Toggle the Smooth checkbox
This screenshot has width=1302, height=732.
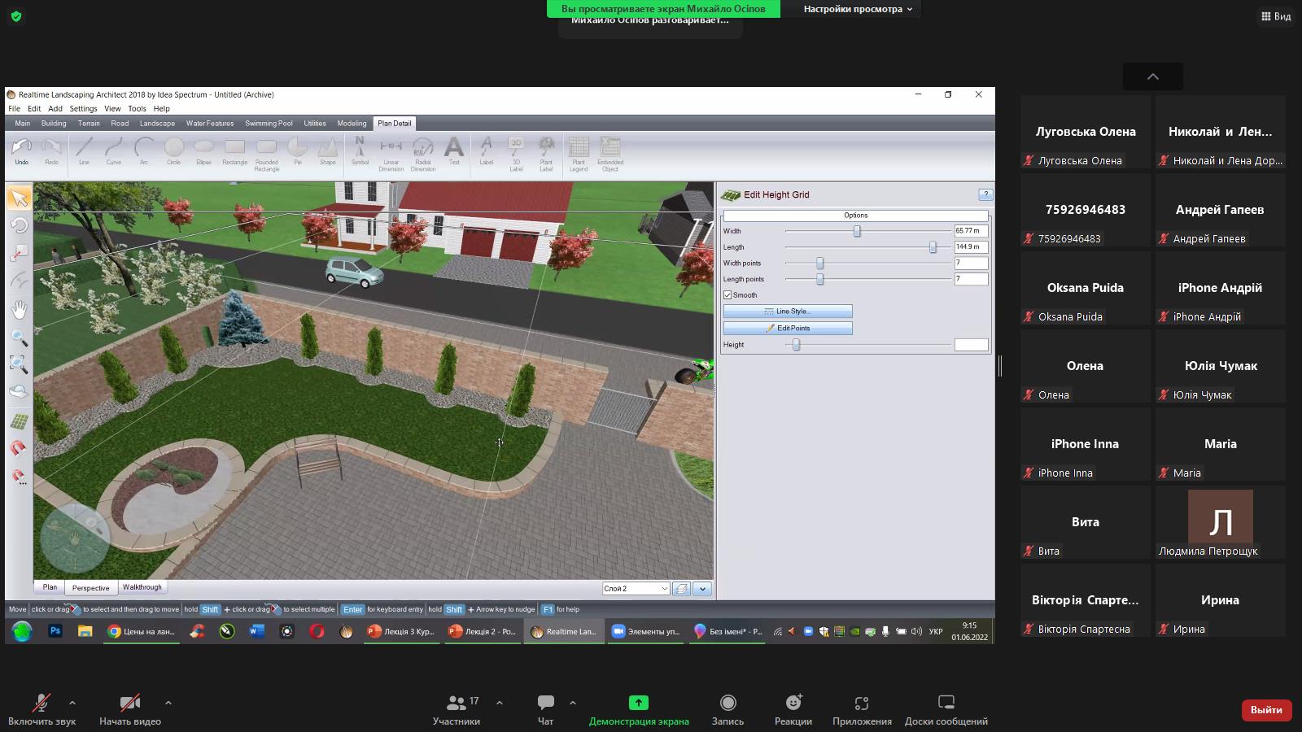pos(728,295)
